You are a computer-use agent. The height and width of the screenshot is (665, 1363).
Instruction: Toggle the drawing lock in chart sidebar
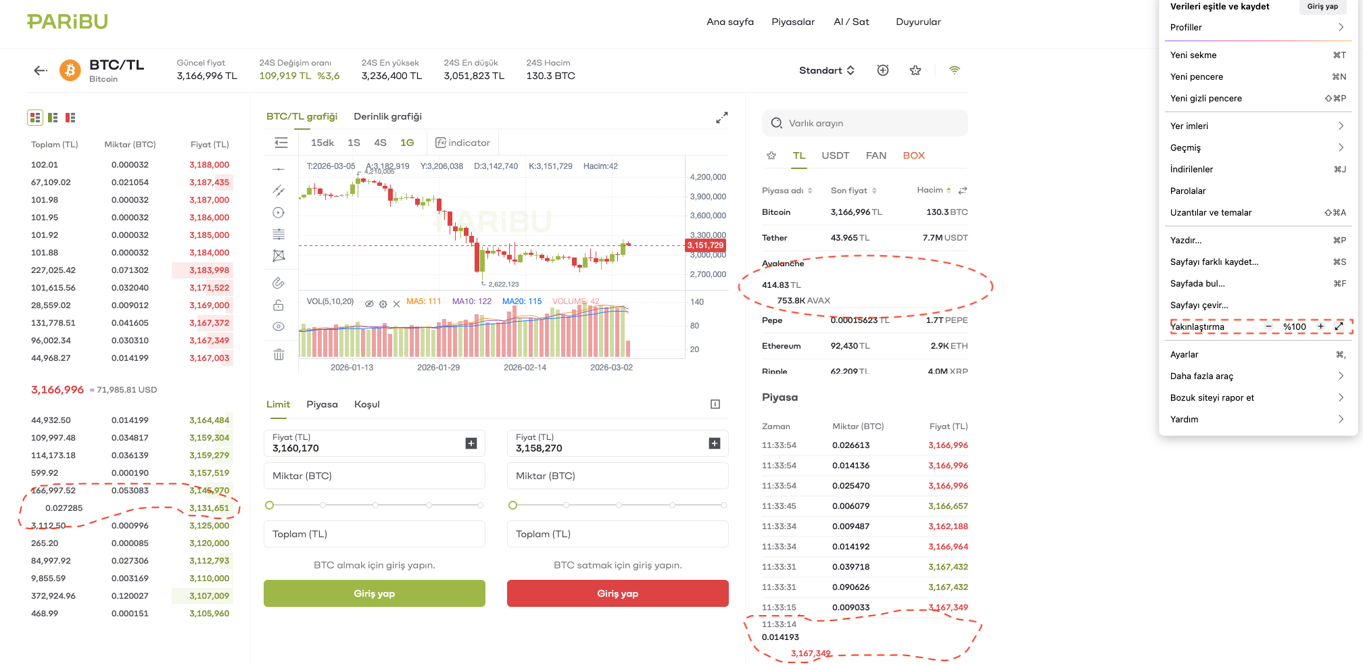[279, 305]
